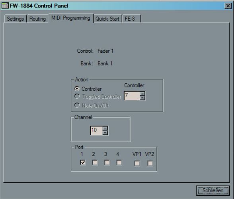The width and height of the screenshot is (234, 199).
Task: Enable the Port 2 checkbox
Action: (x=95, y=163)
